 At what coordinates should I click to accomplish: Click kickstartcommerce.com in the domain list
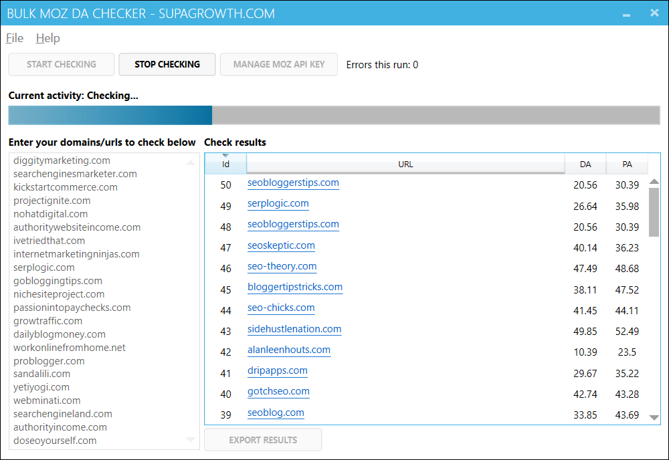coord(66,187)
